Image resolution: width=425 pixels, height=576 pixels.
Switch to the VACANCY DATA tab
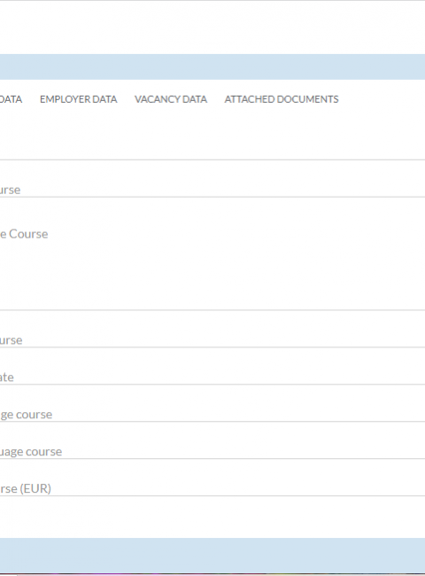click(171, 99)
